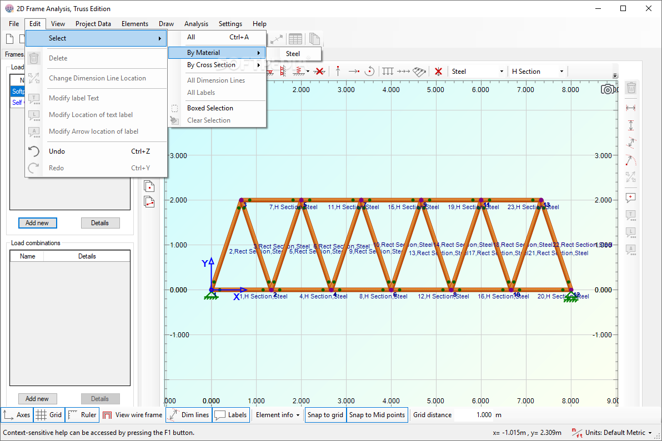Toggle the Ruler display

82,415
